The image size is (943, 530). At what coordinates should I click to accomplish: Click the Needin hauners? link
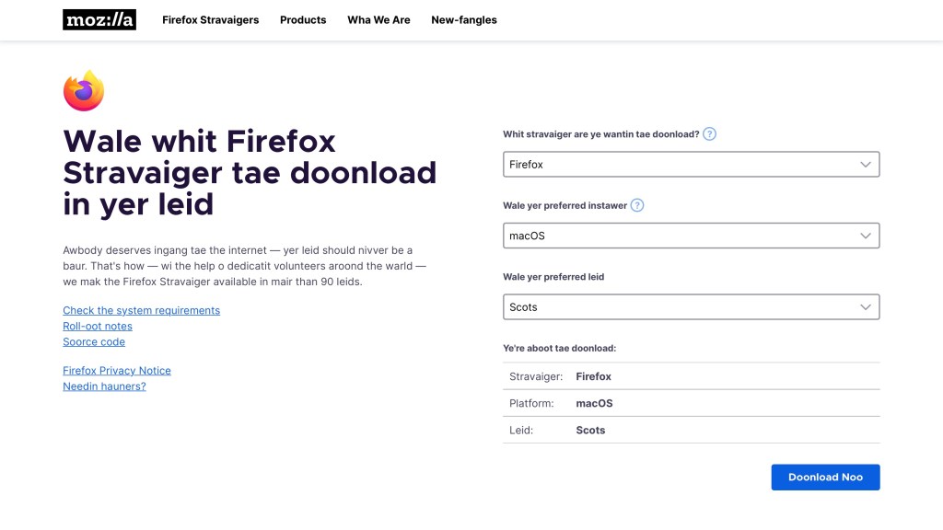pyautogui.click(x=104, y=386)
